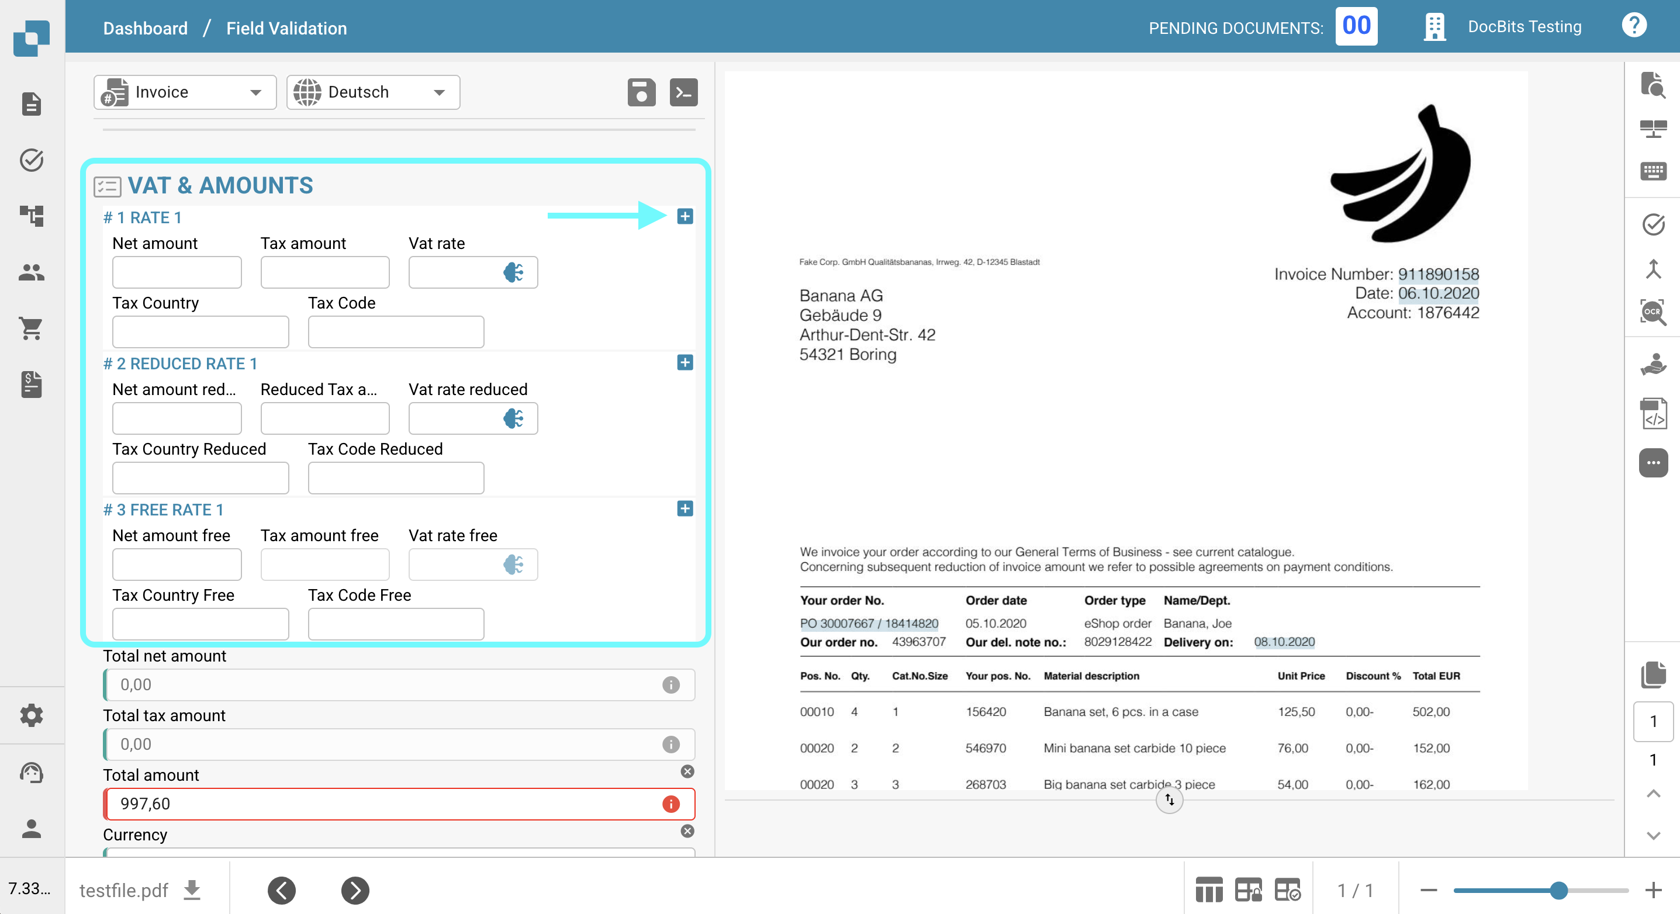The width and height of the screenshot is (1680, 914).
Task: Clear the Total amount field
Action: point(687,771)
